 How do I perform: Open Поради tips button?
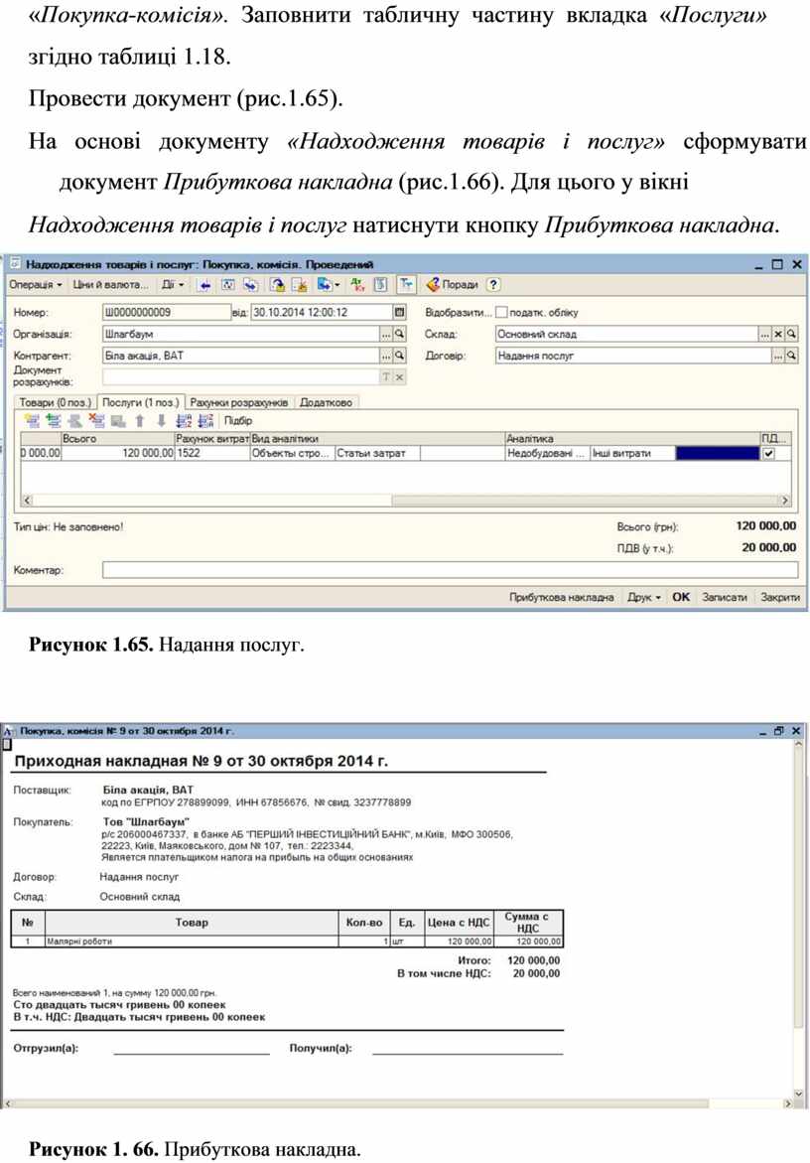[453, 285]
